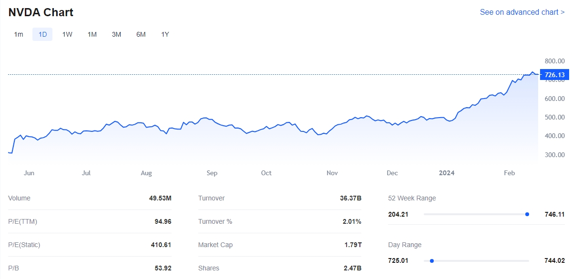Screen dimensions: 572x279
Task: Click the Jun label on time axis
Action: pyautogui.click(x=29, y=173)
